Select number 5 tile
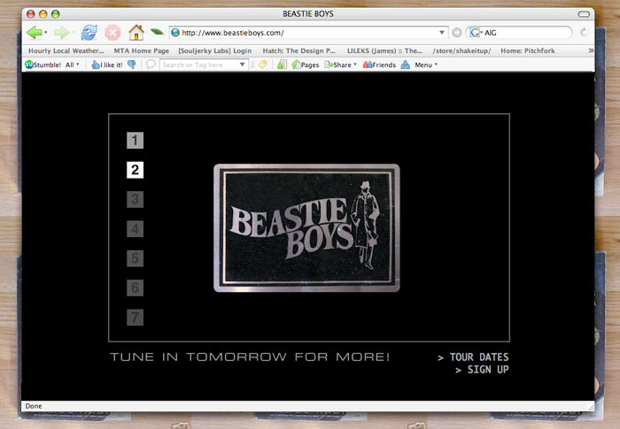This screenshot has height=429, width=620. pos(135,258)
